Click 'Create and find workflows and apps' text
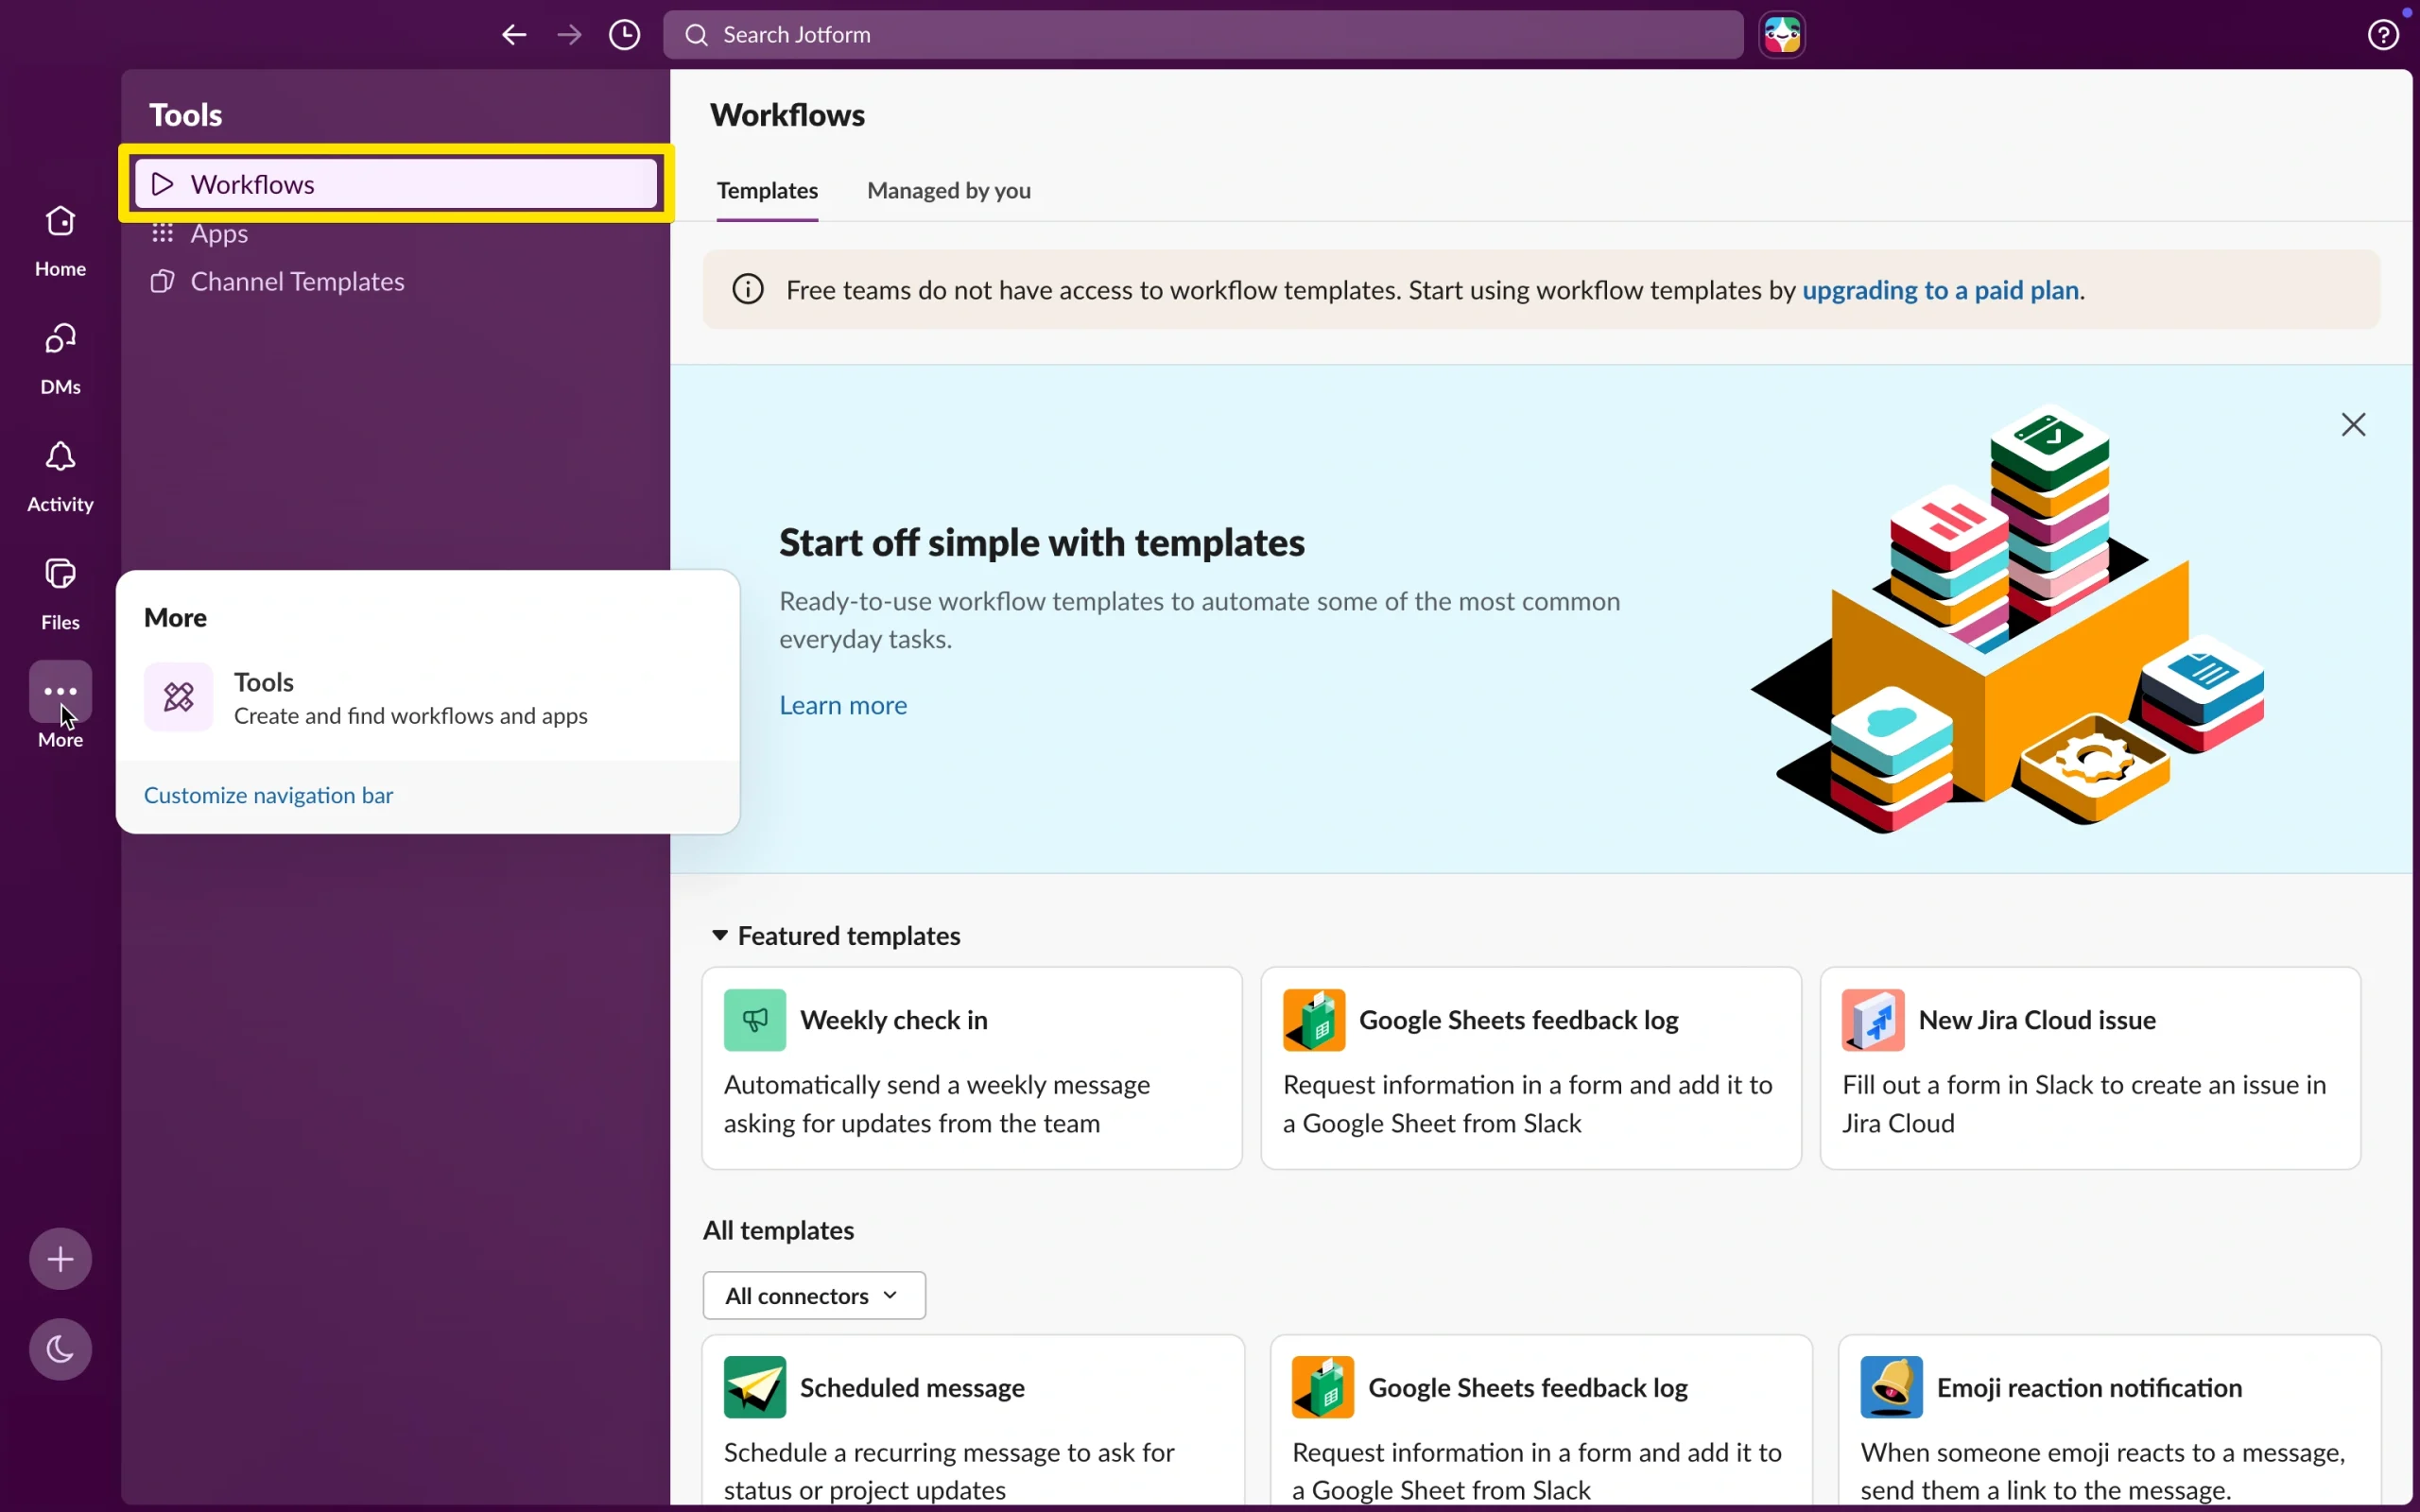The image size is (2420, 1512). point(410,716)
